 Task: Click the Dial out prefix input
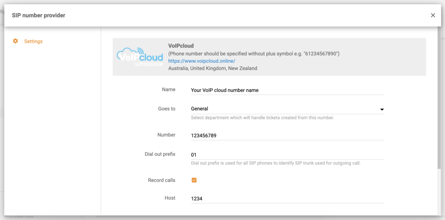[287, 155]
